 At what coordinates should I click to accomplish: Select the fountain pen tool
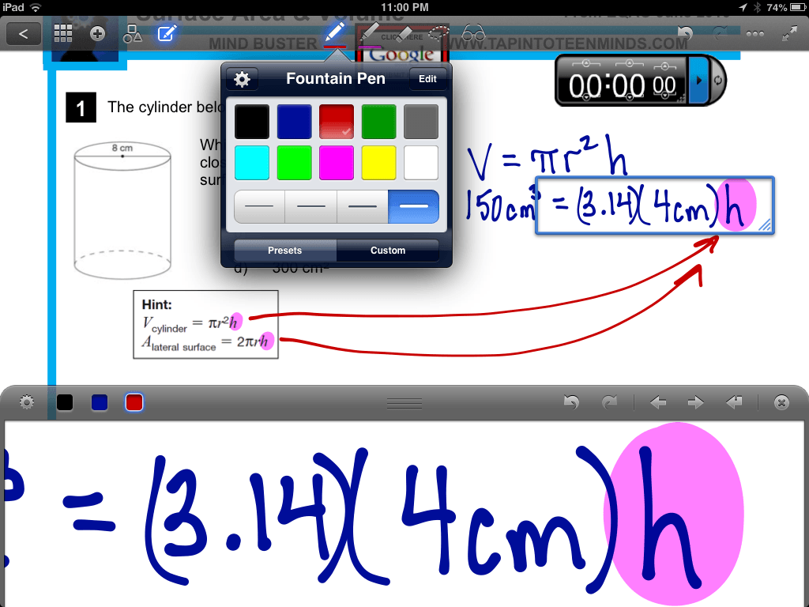(335, 34)
